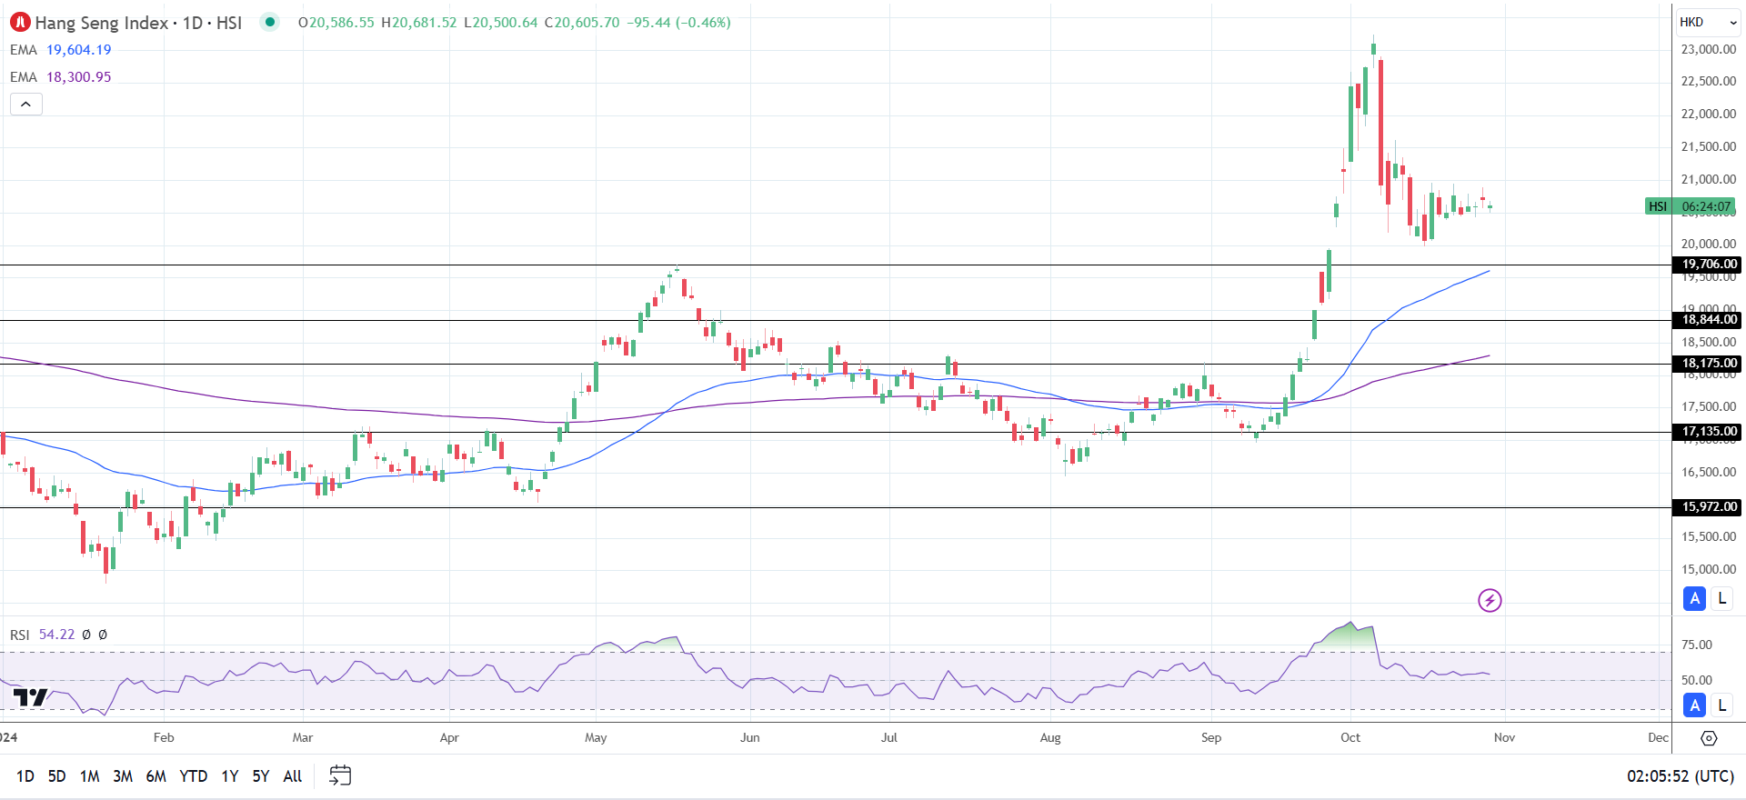Select the 1M time range
The height and width of the screenshot is (800, 1746).
coord(89,776)
